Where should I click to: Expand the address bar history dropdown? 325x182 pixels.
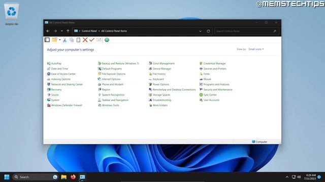click(200, 31)
